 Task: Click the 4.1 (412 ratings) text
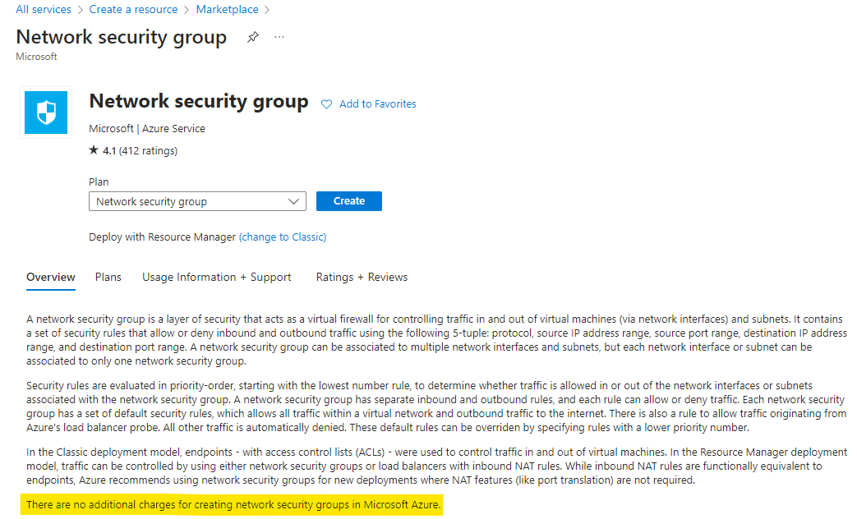point(140,151)
